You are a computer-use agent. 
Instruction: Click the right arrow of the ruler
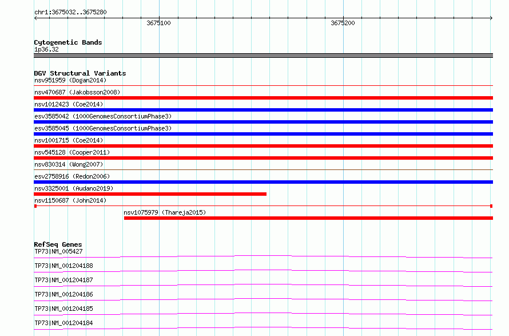[x=491, y=18]
